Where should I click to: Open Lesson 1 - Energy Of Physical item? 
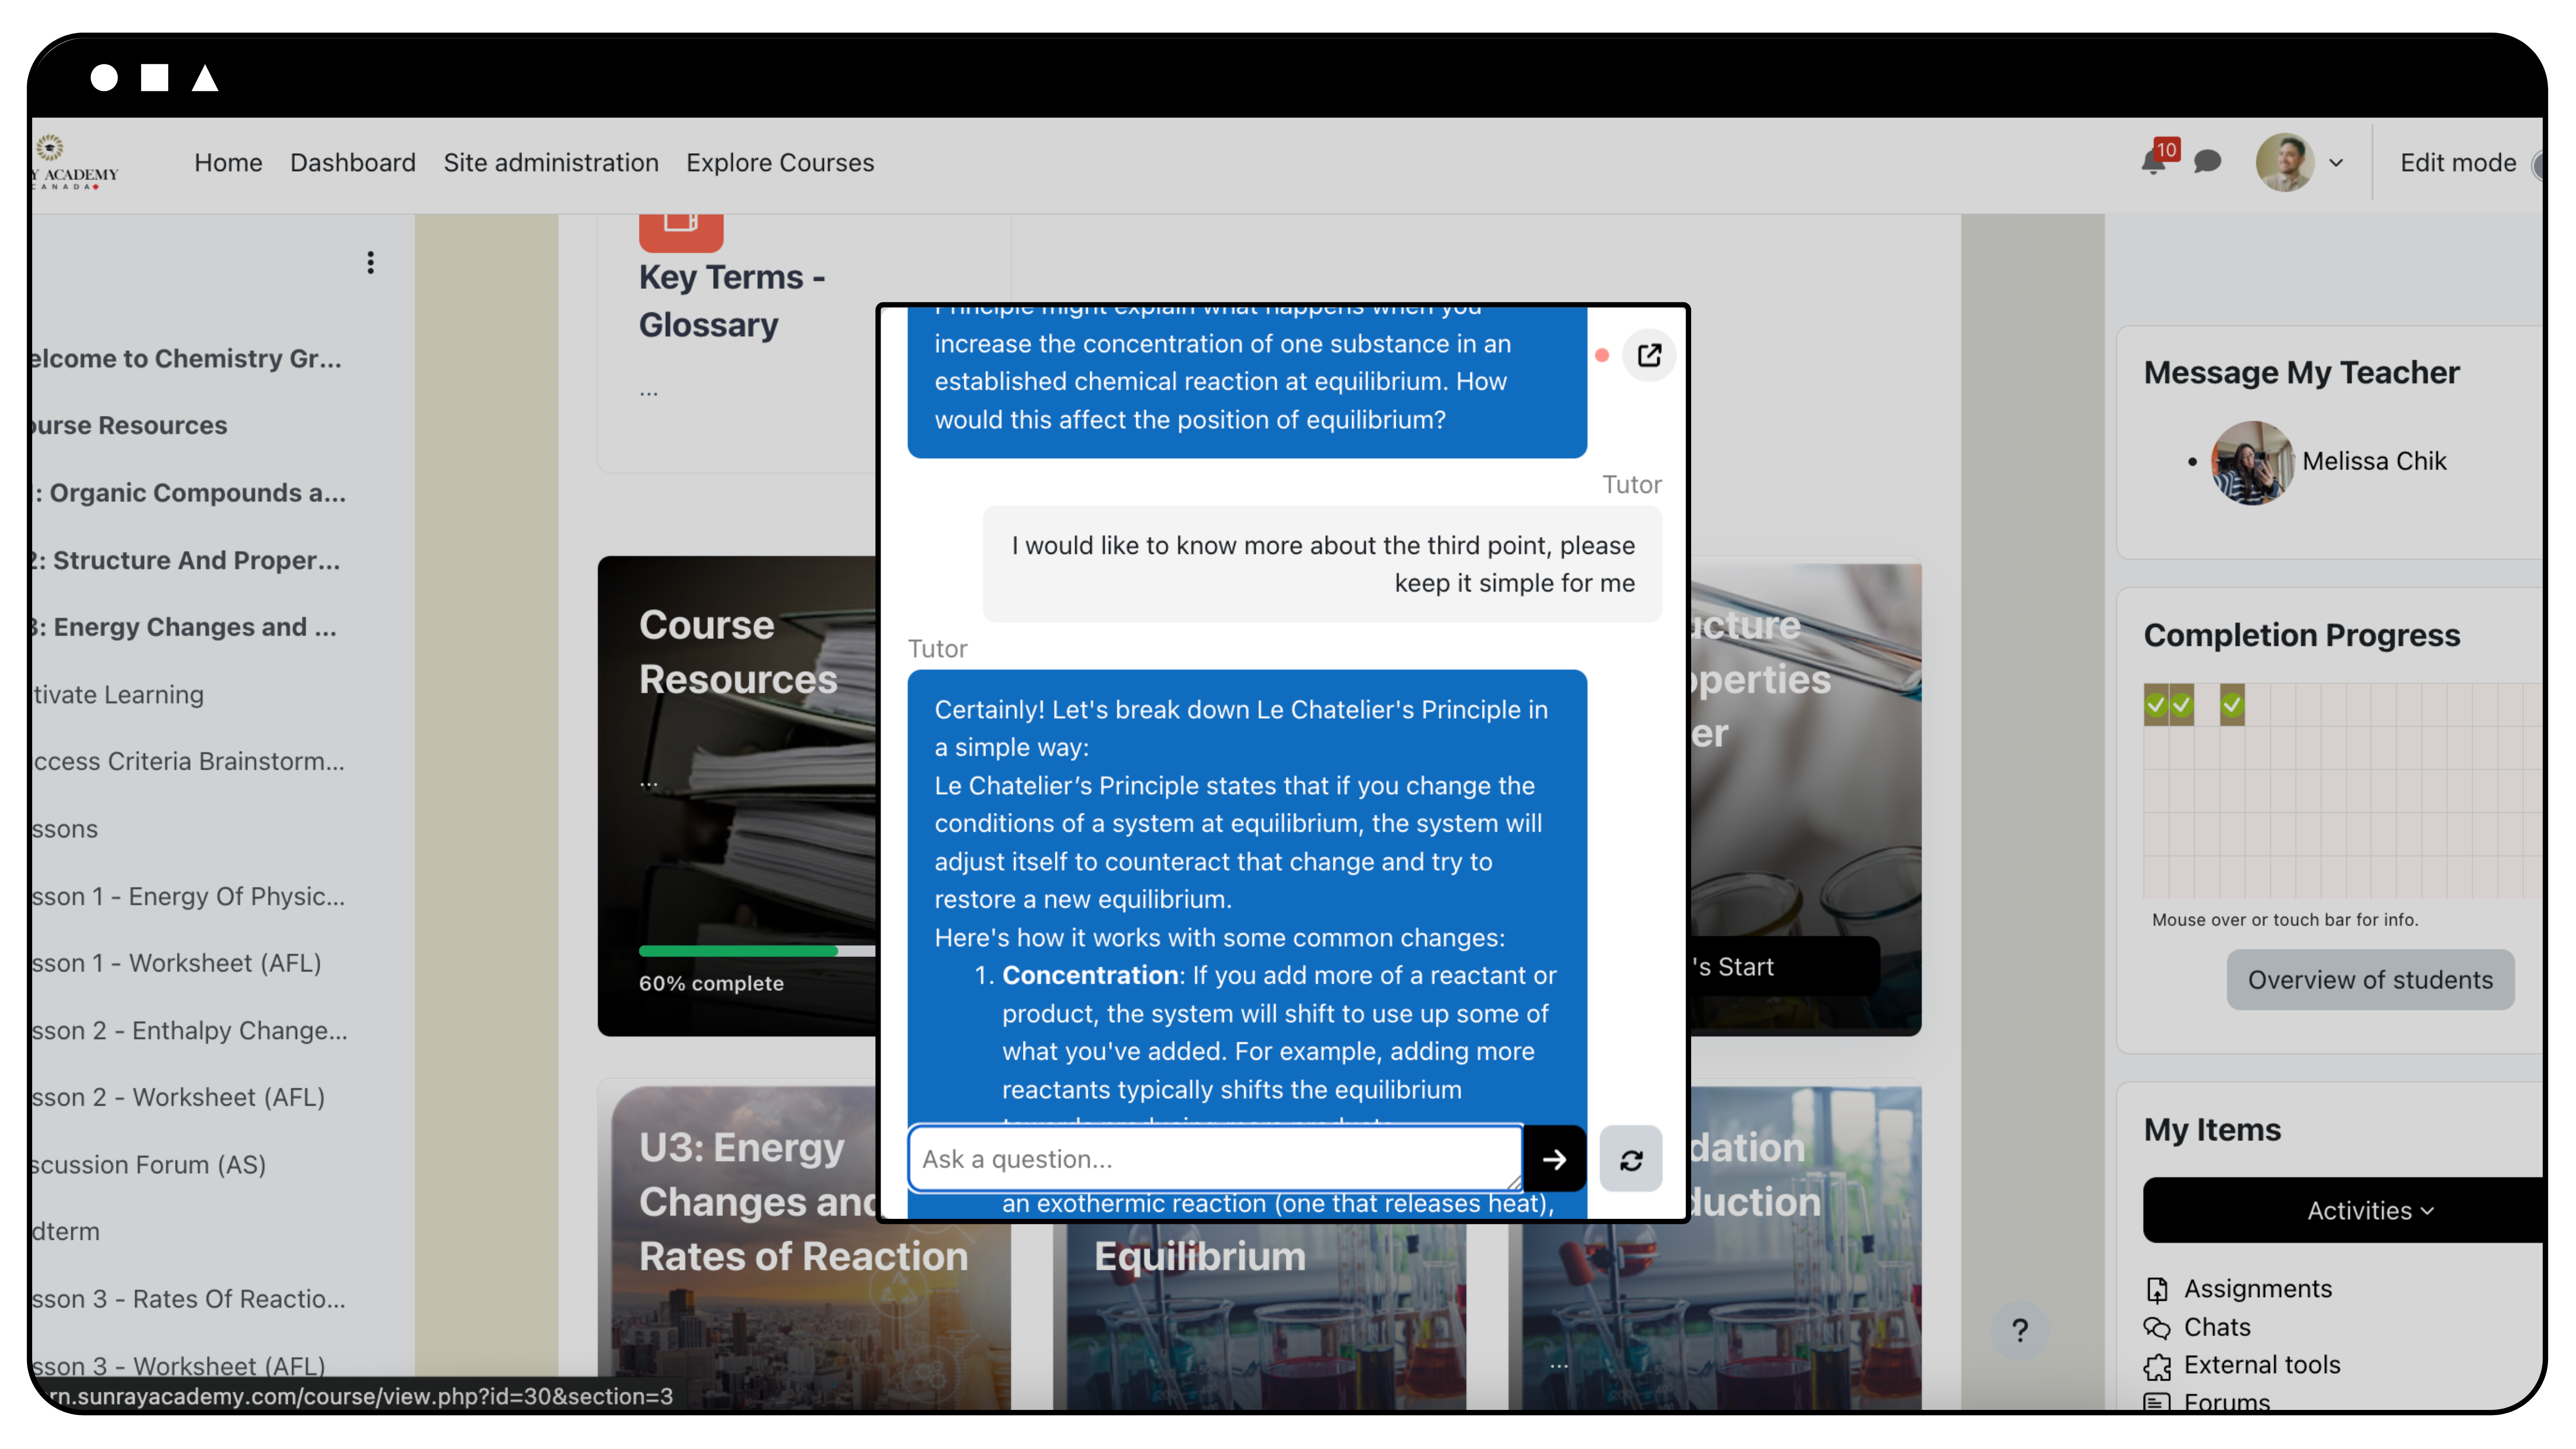(x=188, y=896)
